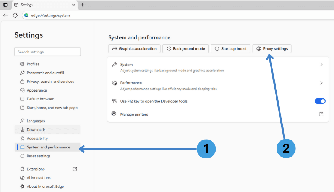Click the Background mode button

pyautogui.click(x=185, y=49)
